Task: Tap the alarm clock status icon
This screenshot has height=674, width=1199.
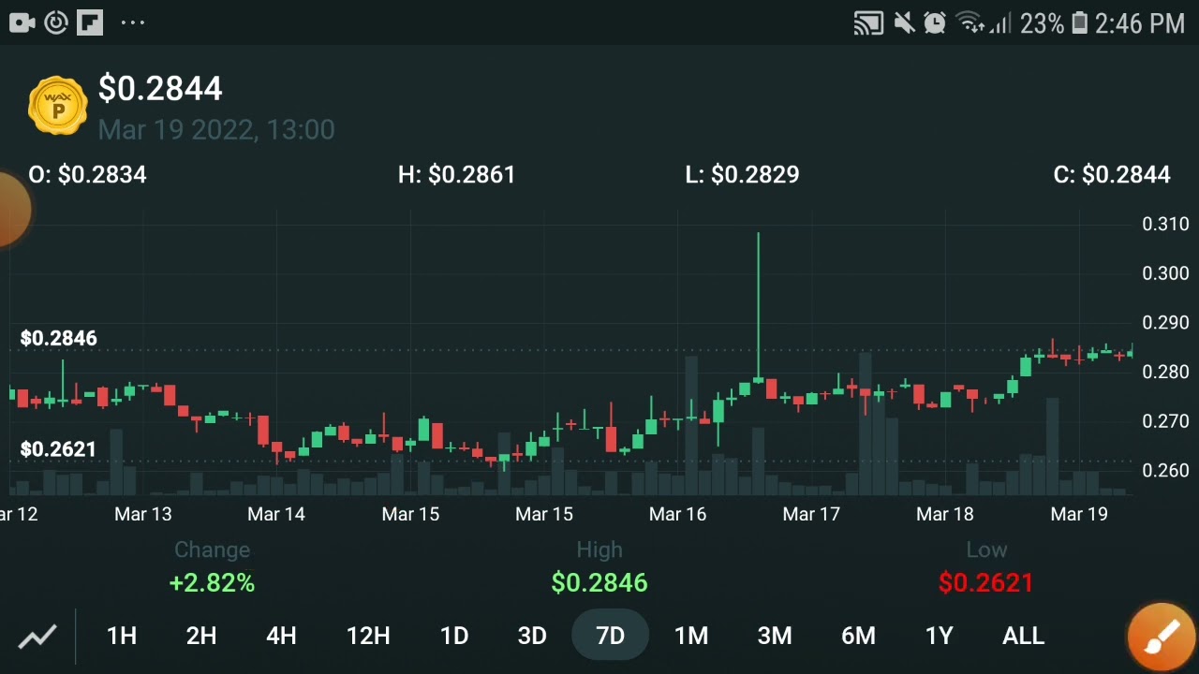Action: click(x=935, y=23)
